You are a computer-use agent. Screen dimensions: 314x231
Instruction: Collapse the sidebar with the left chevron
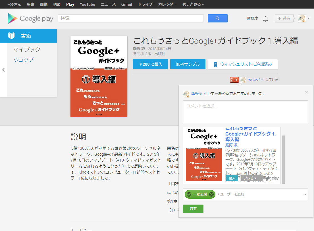3,70
